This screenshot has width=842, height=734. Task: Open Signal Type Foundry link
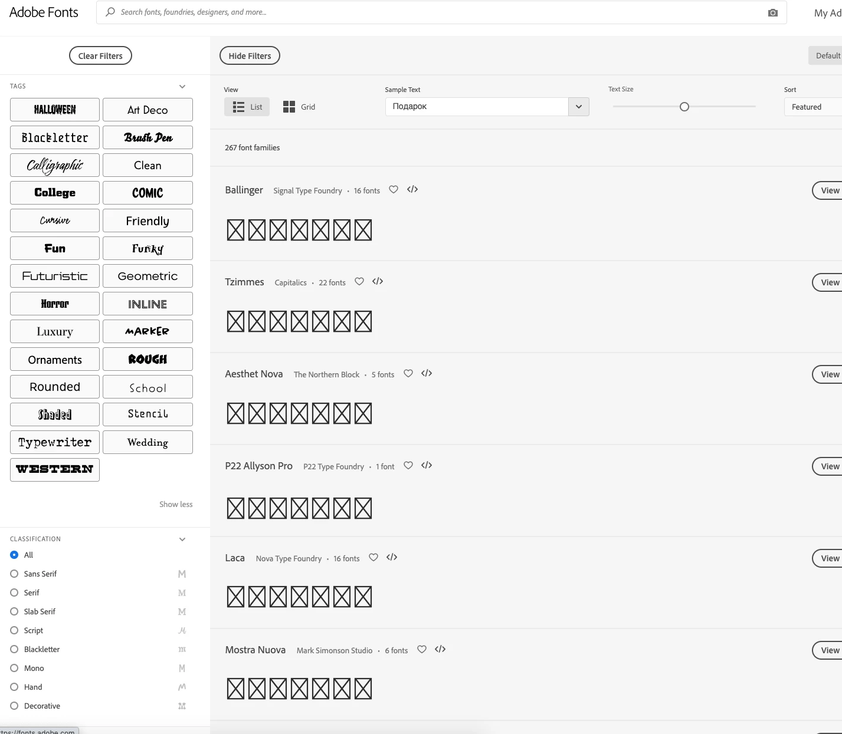(307, 190)
